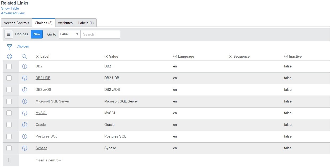Open the Oracle label link
The image size is (330, 167).
[41, 125]
